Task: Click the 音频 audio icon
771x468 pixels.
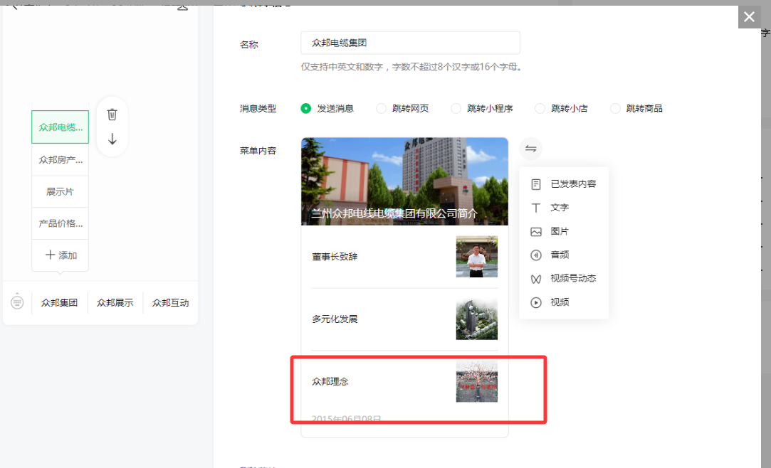Action: (536, 255)
